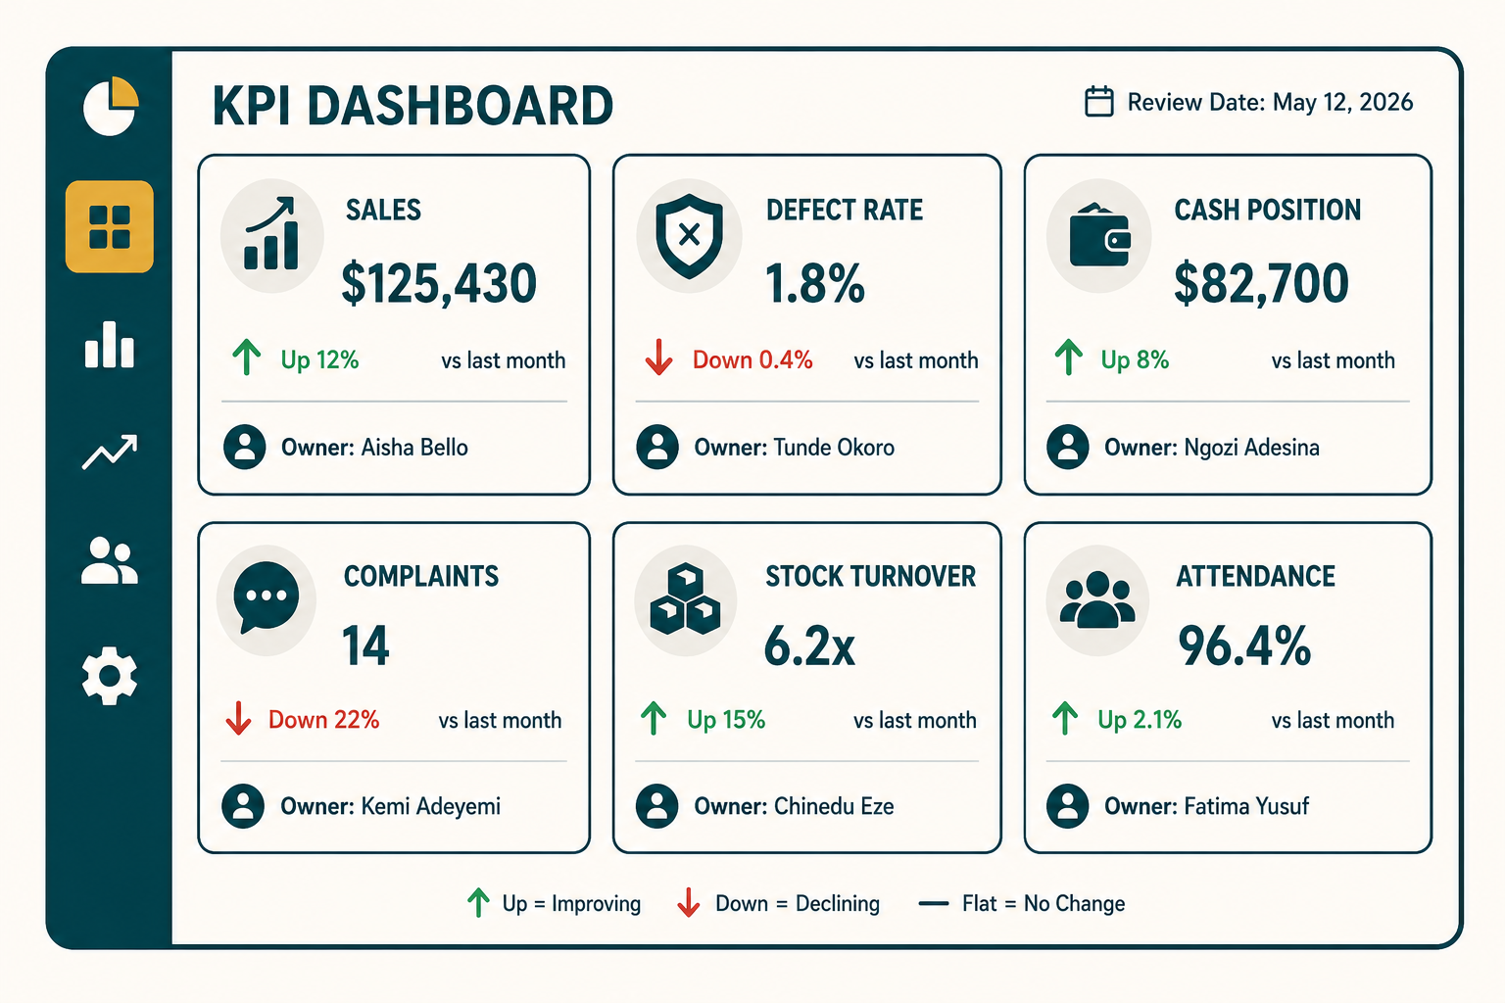Click the Review Date: May 12, 2026 text

(x=1270, y=102)
